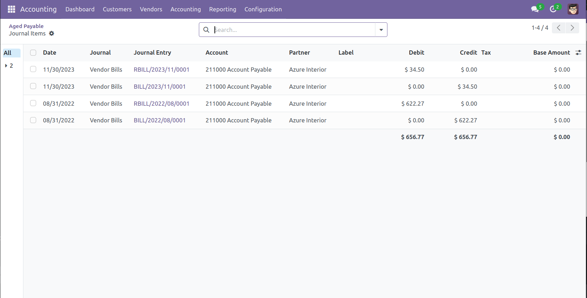Go to next page arrow
Screen dimensions: 587x298
click(572, 28)
